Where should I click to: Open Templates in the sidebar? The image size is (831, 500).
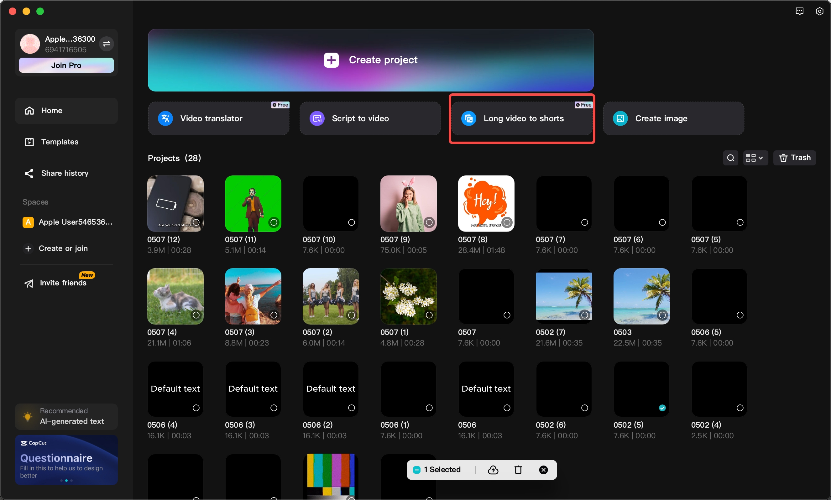point(60,142)
